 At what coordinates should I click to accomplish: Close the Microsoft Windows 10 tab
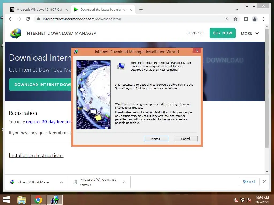click(67, 10)
